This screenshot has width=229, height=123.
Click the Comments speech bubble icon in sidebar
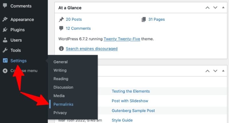[x=5, y=6]
